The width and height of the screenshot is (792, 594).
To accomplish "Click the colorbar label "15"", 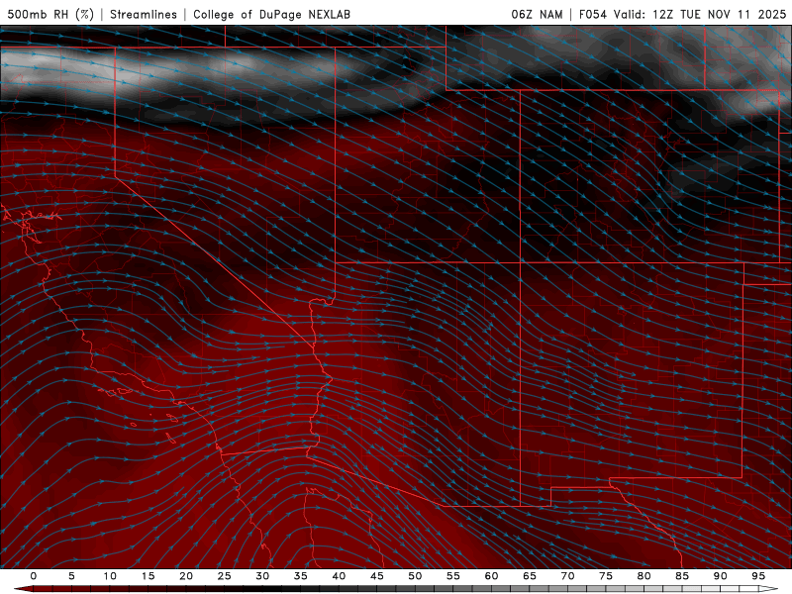I will [x=148, y=576].
